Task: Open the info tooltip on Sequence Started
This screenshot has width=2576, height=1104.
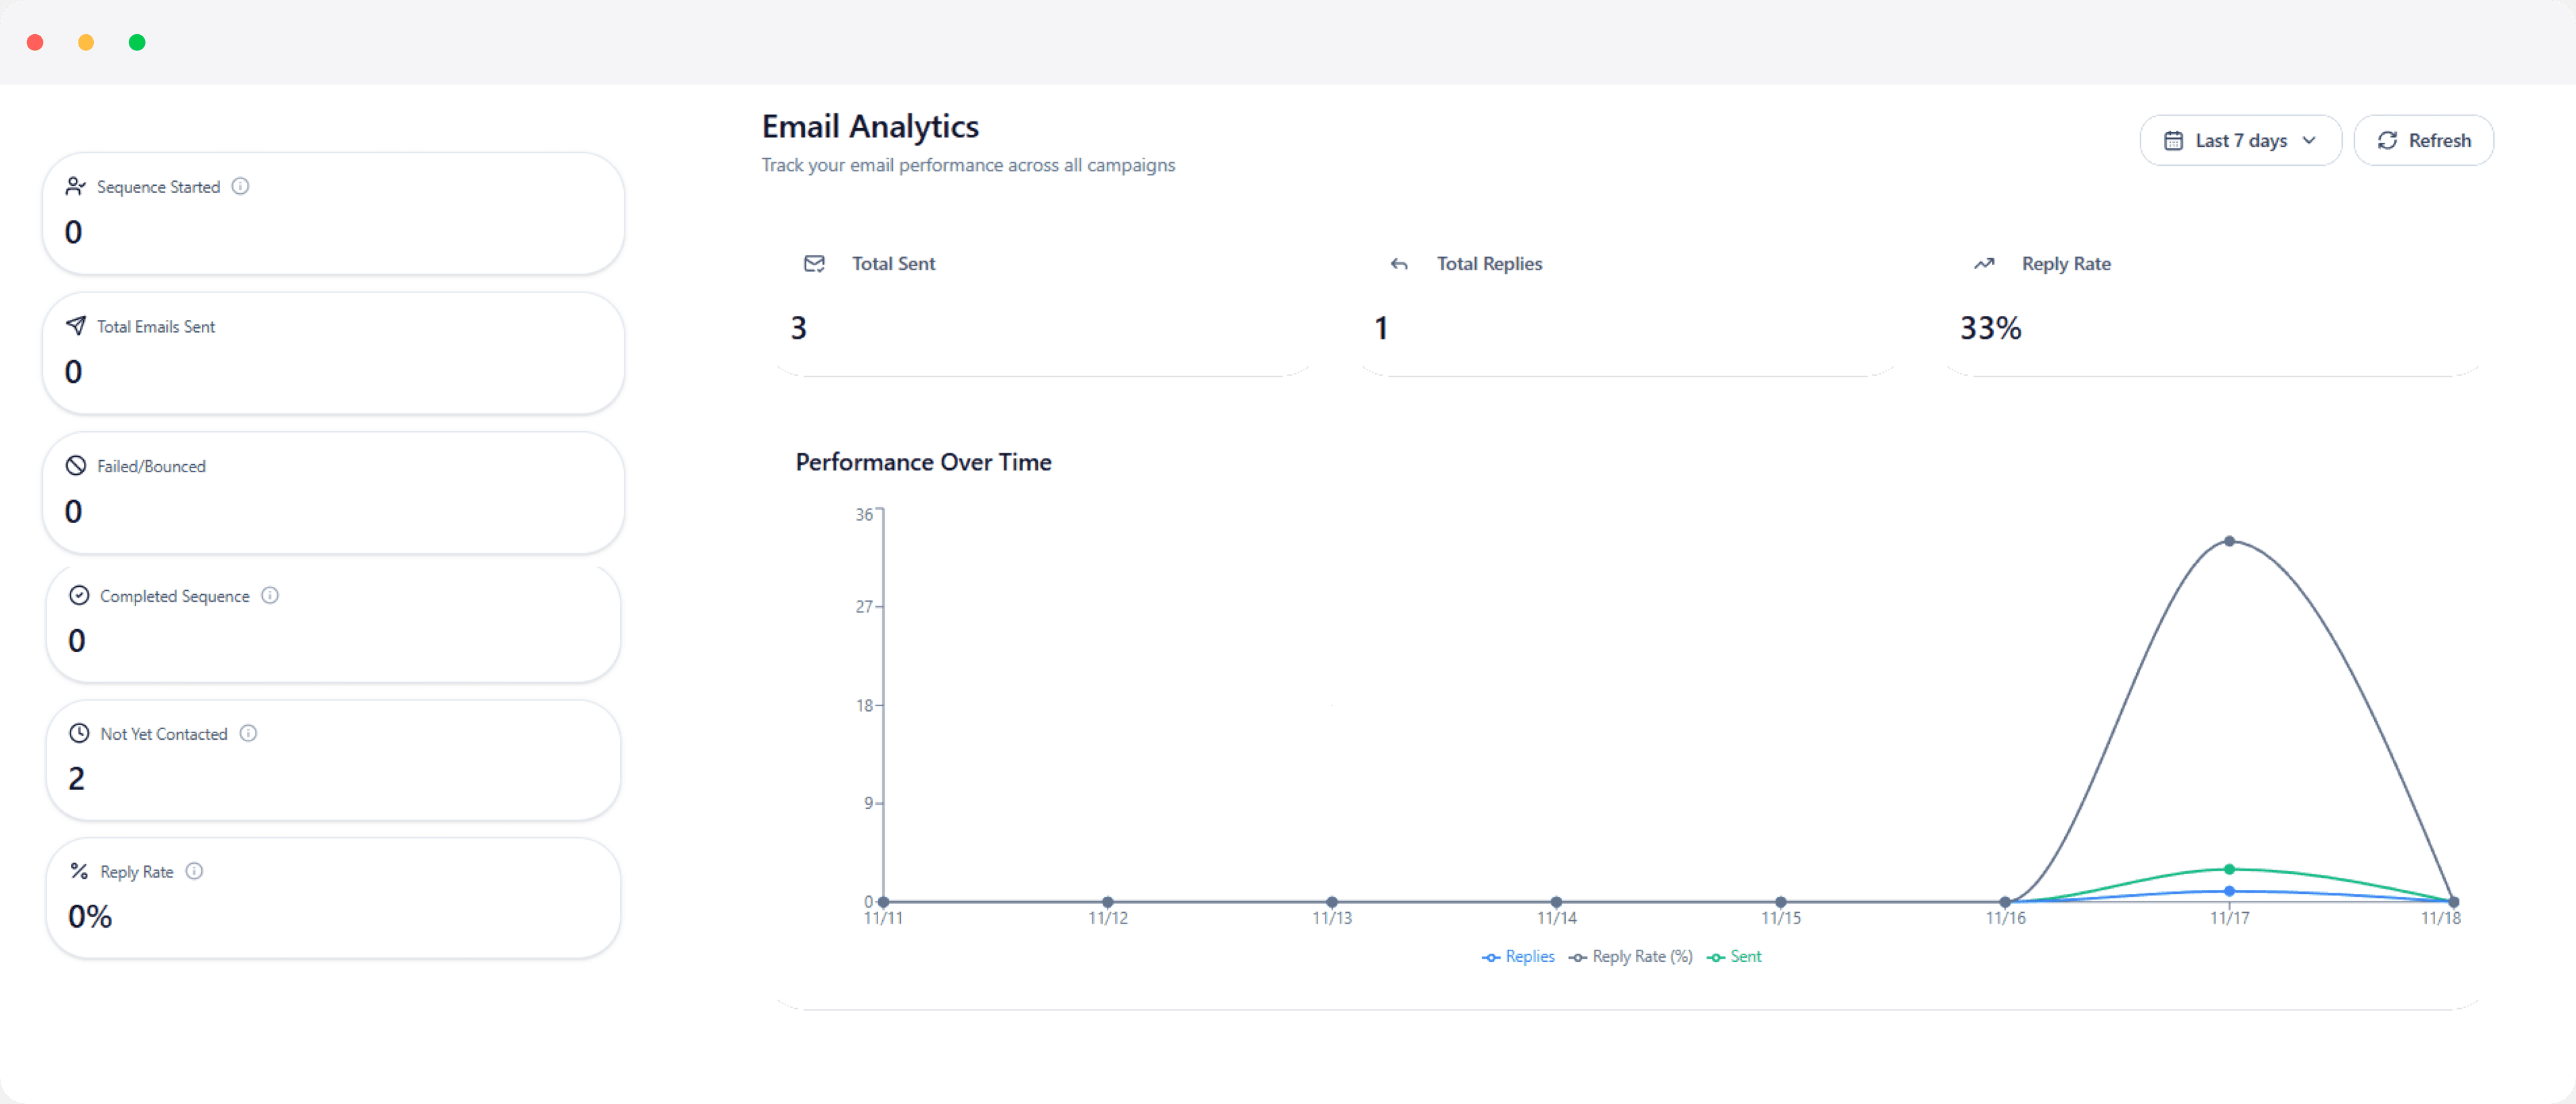Action: coord(240,186)
